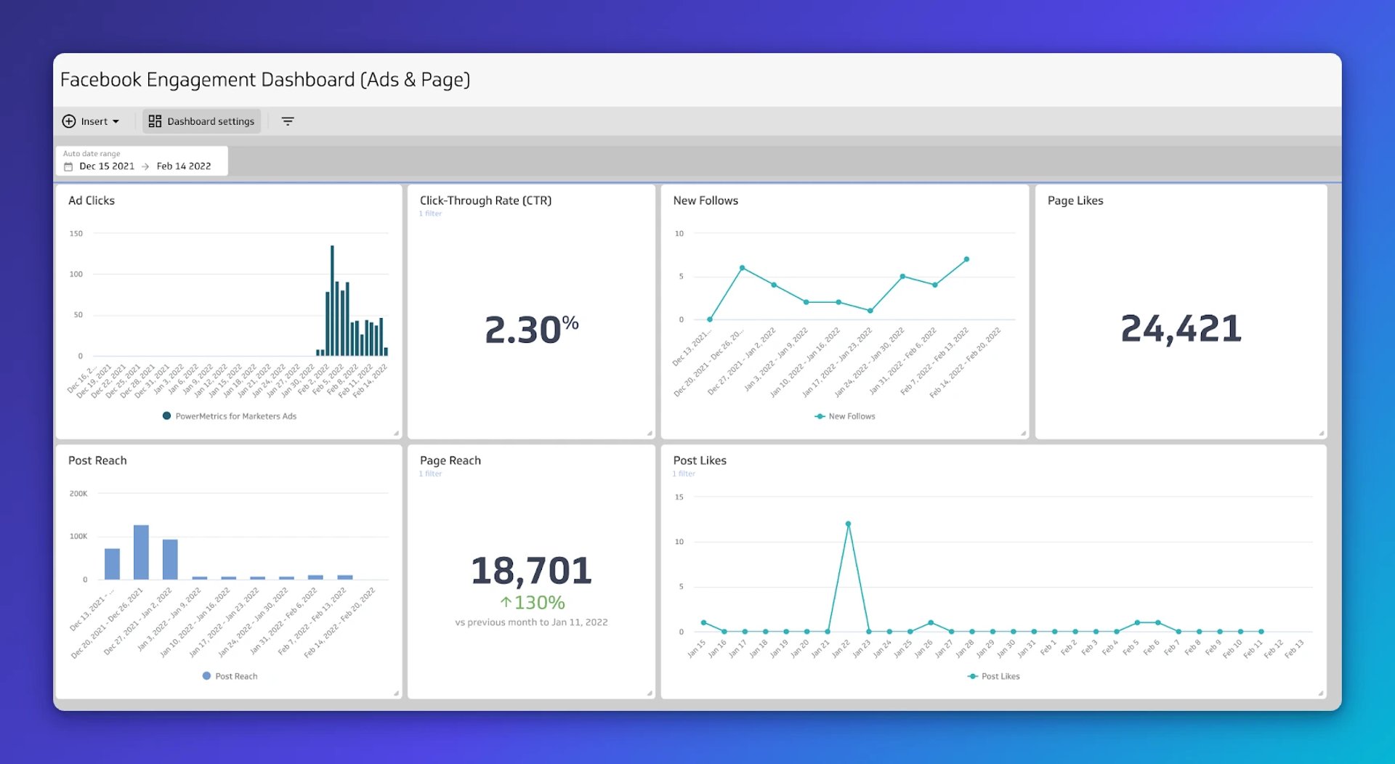Toggle PowerMetrics for Marketers Ads legend series

pyautogui.click(x=230, y=416)
